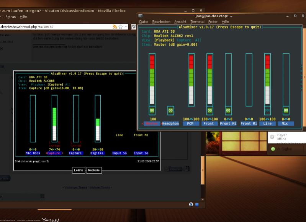Open the Hilfe menu in terminal window

pyautogui.click(x=225, y=22)
